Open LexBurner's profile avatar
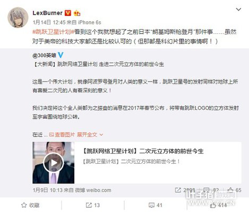Viewport: 249px width, 212px height. coord(18,17)
